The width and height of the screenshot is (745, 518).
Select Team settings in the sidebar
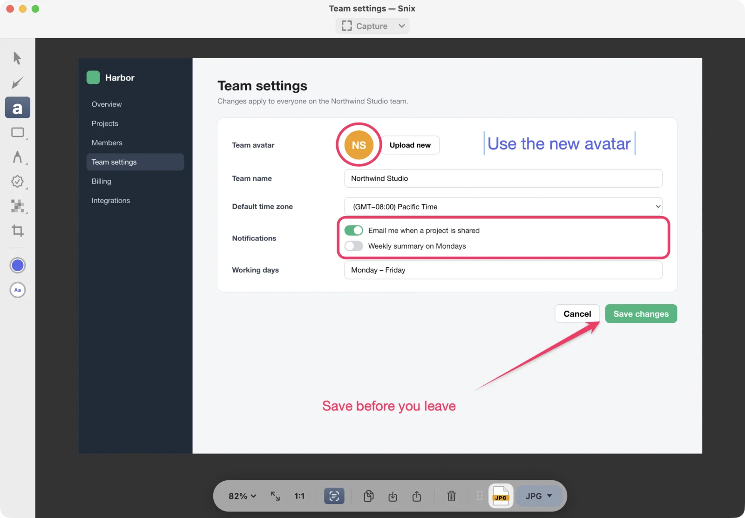click(x=135, y=162)
